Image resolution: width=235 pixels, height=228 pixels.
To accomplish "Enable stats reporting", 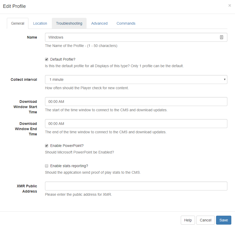I will click(47, 166).
